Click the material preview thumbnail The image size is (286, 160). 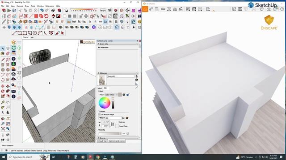[x=102, y=80]
